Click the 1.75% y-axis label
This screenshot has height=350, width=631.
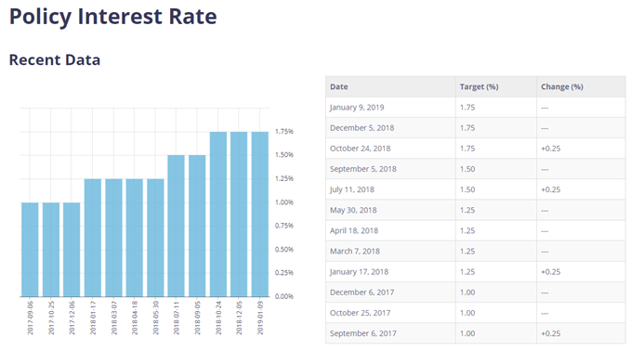pos(284,132)
